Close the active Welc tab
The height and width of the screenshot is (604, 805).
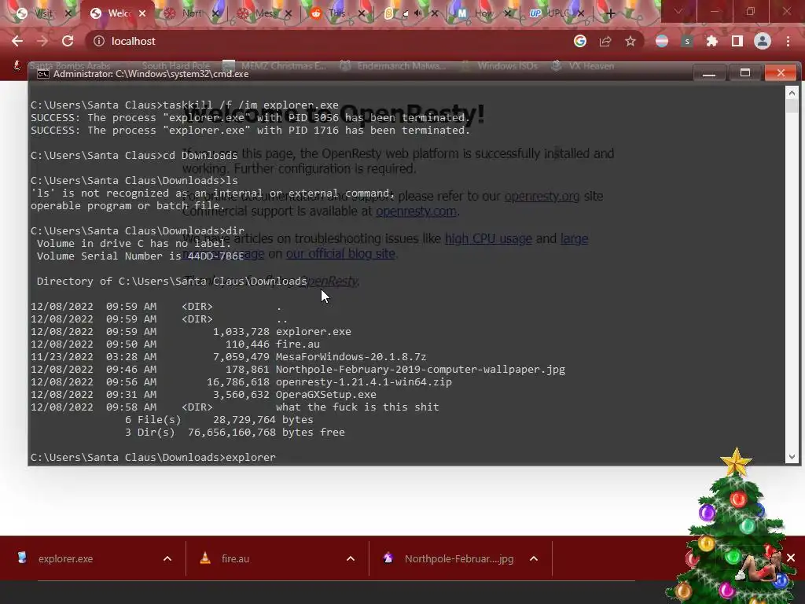142,13
